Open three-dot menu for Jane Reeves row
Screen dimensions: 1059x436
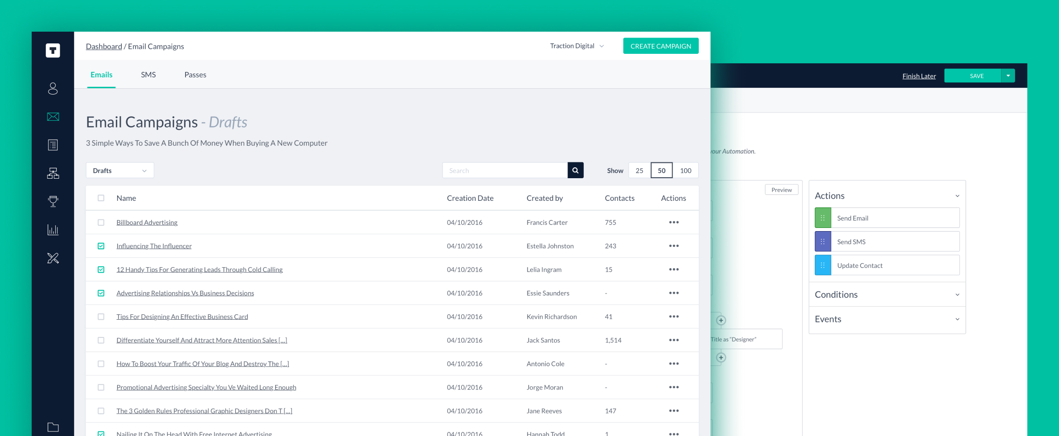[674, 411]
